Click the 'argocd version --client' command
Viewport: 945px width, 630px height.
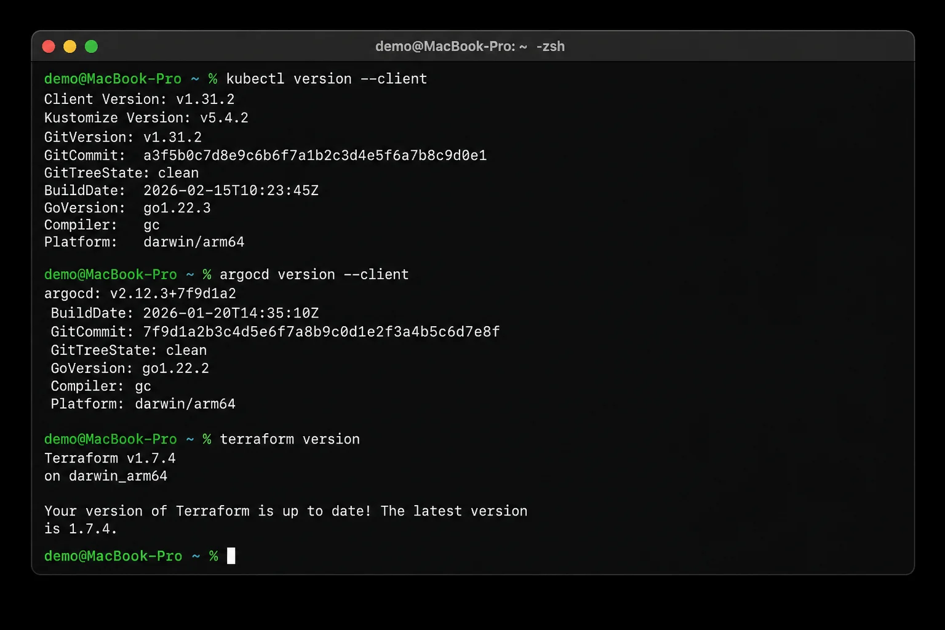[x=314, y=274]
